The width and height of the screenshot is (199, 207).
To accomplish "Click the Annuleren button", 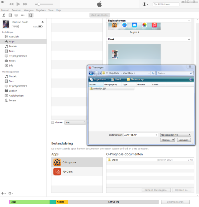I will 184,140.
